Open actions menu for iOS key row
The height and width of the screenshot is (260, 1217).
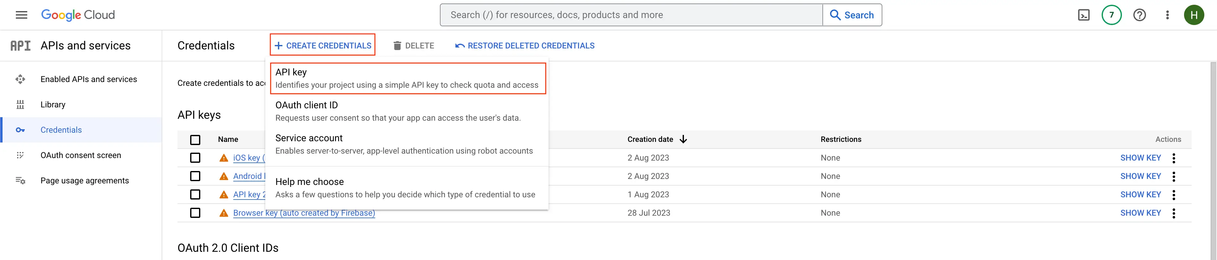[1174, 158]
